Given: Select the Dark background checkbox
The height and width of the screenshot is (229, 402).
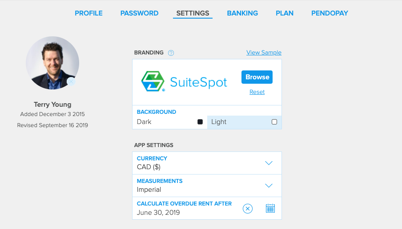Looking at the screenshot, I should 200,122.
